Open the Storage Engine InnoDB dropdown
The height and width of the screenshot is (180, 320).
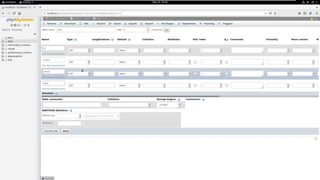tap(168, 104)
